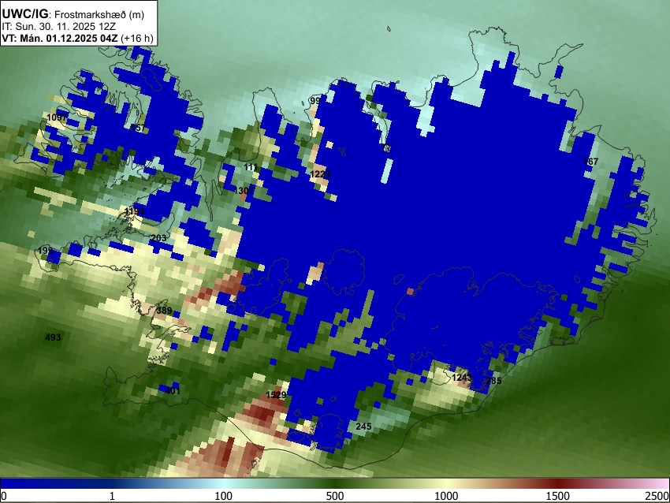Click the '500' colour scale label
This screenshot has width=670, height=503.
click(335, 496)
